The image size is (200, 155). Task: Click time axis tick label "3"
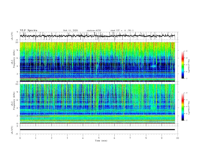coord(67,138)
